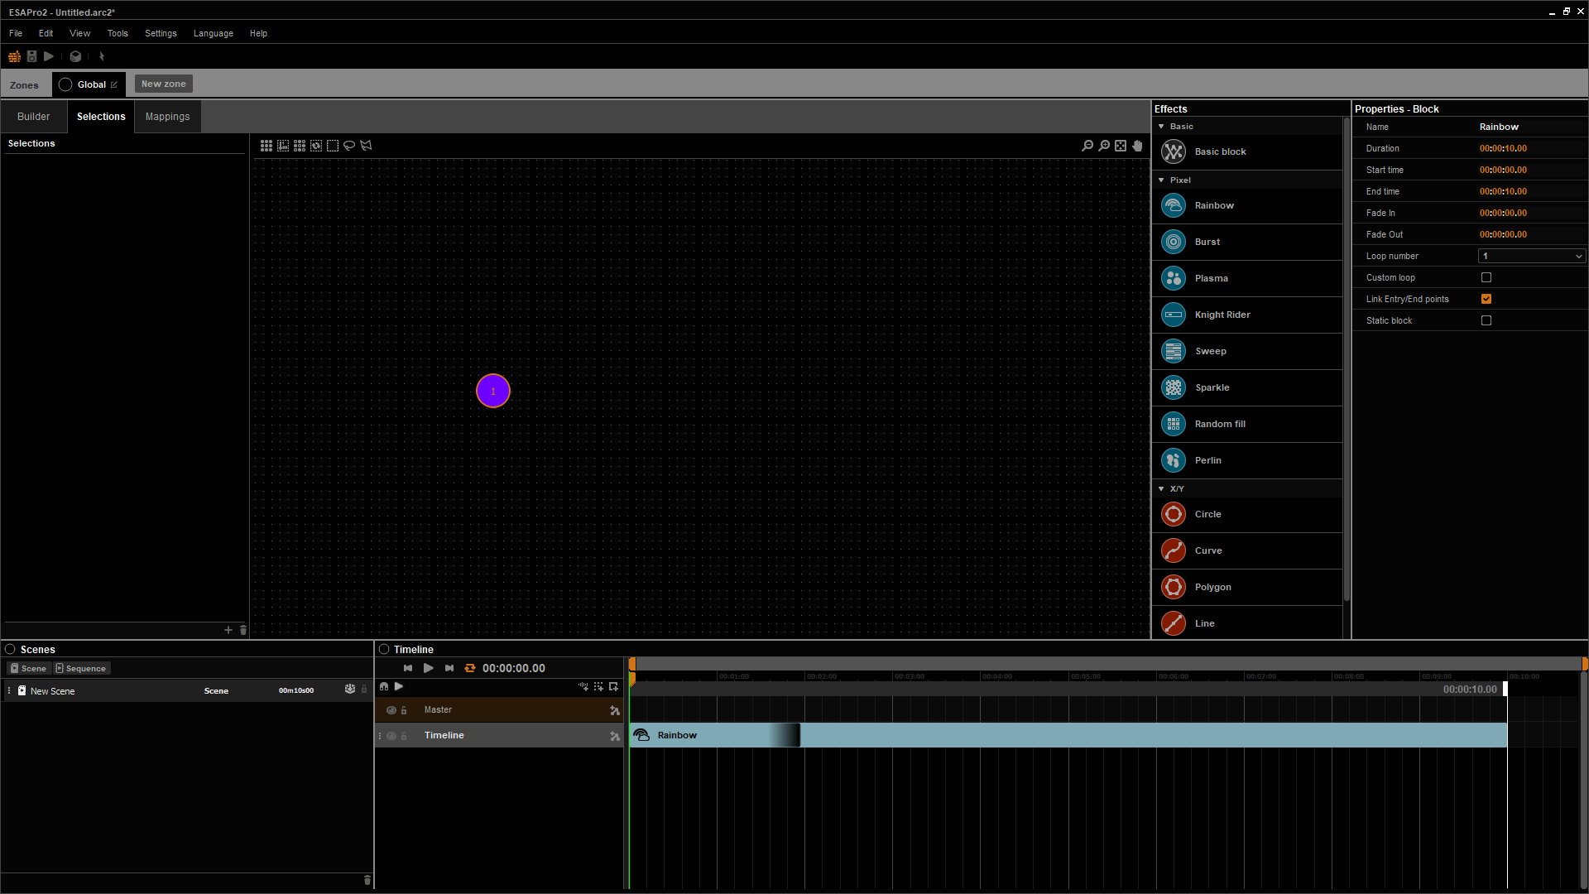
Task: Click the New zone button
Action: coord(164,84)
